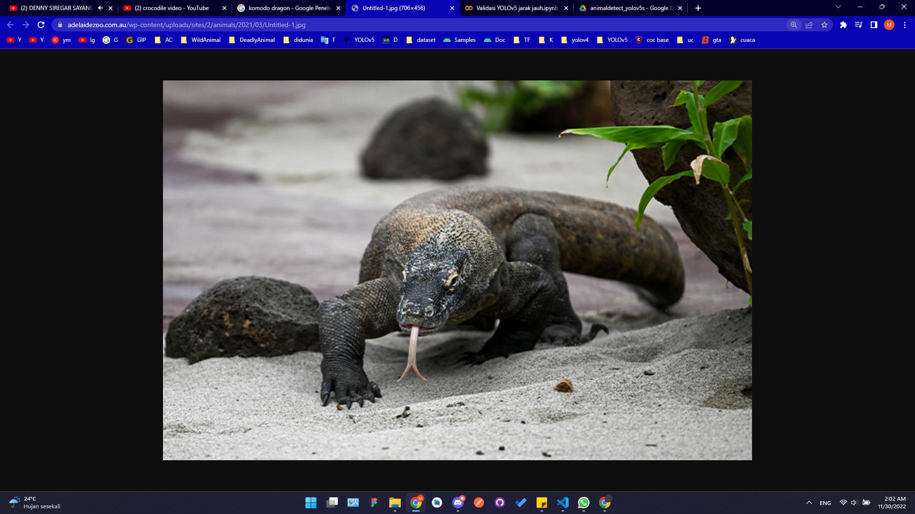Bookmark this page with the star
The width and height of the screenshot is (915, 514).
[x=824, y=25]
